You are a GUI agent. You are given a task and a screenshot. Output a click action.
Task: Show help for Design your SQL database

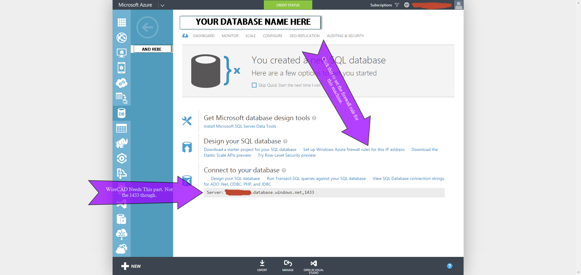click(285, 141)
